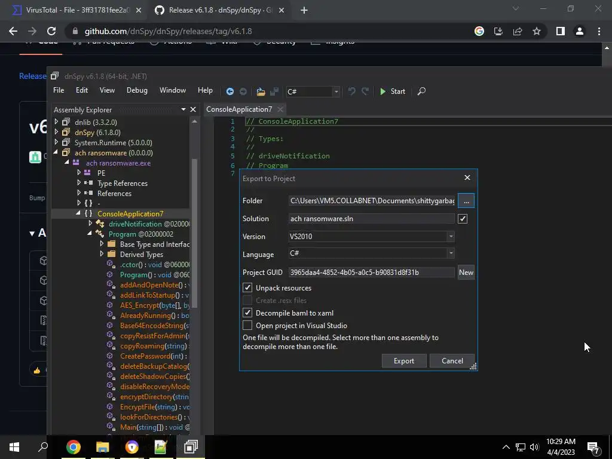This screenshot has height=459, width=612.
Task: Close the Assembly Explorer panel
Action: pos(193,110)
